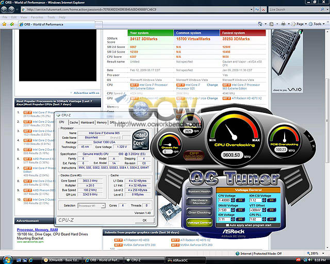Click GO button for VTT Offset
The height and width of the screenshot is (264, 330).
272,210
